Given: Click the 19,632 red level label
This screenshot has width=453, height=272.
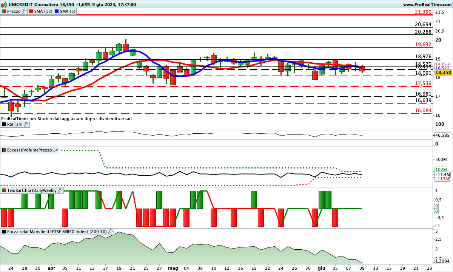Looking at the screenshot, I should [x=423, y=44].
